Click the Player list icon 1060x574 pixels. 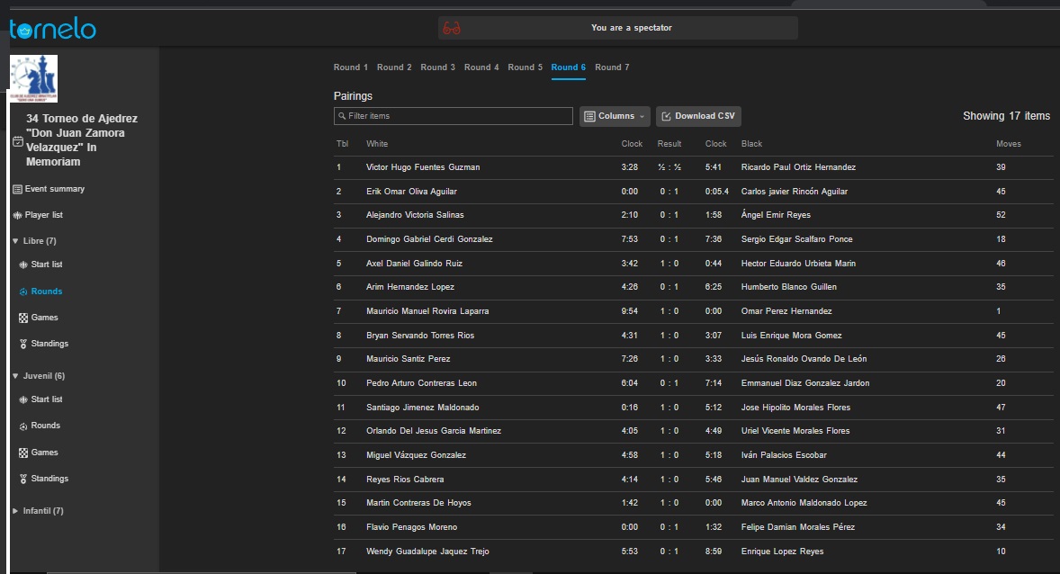(x=17, y=215)
